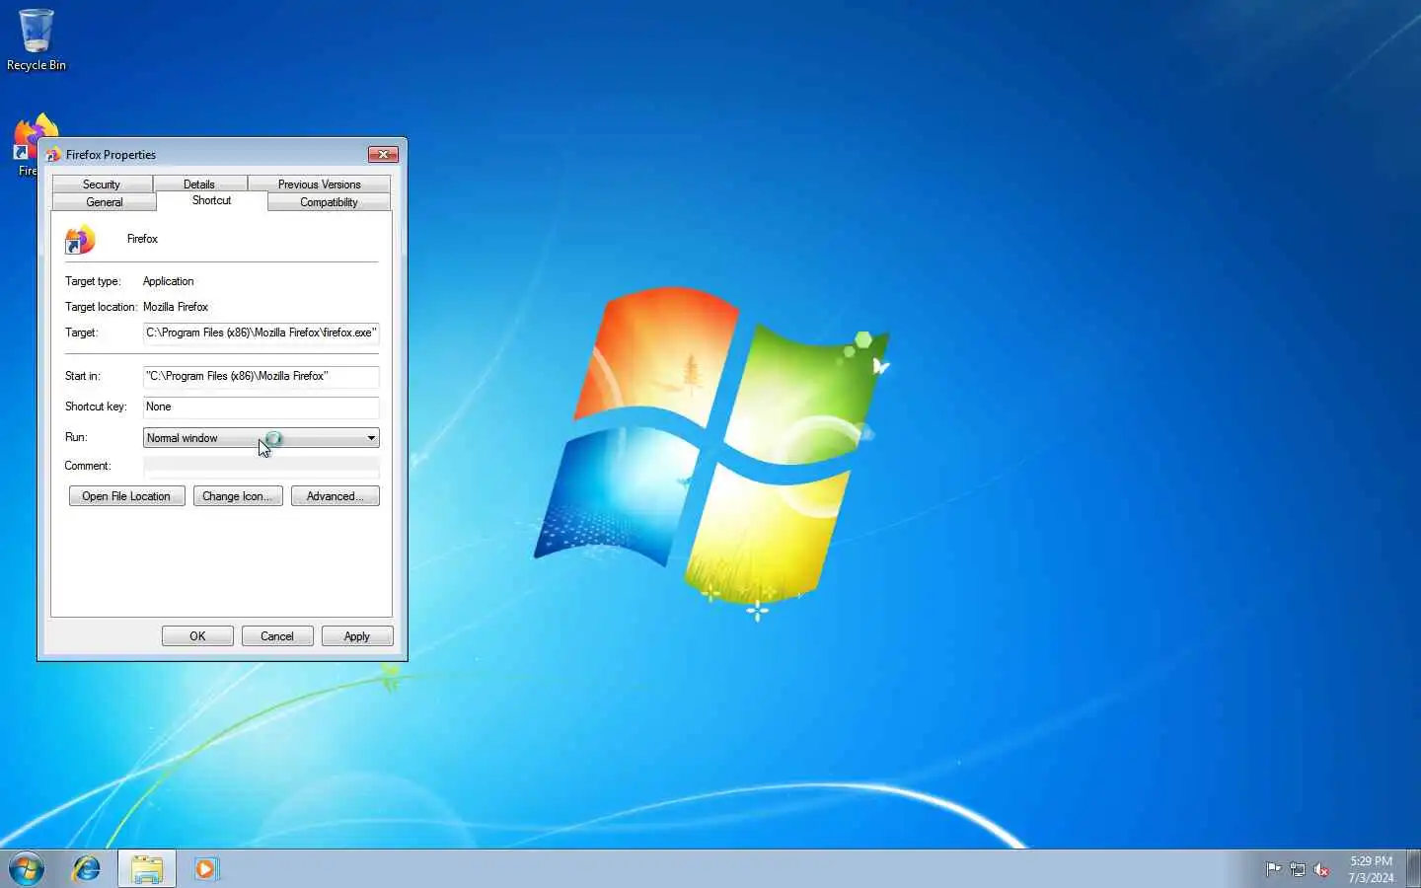This screenshot has width=1421, height=888.
Task: Click in the Comment input field
Action: pyautogui.click(x=261, y=467)
